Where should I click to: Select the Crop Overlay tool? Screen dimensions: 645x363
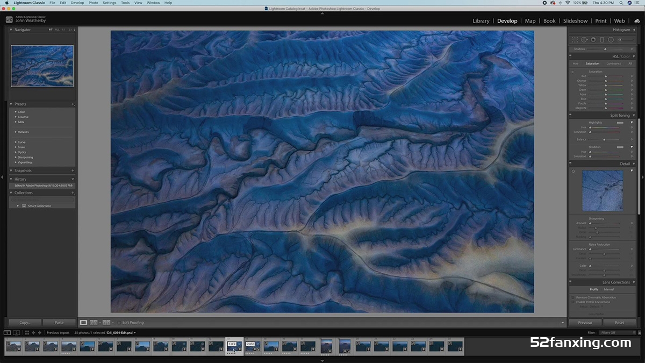click(575, 39)
